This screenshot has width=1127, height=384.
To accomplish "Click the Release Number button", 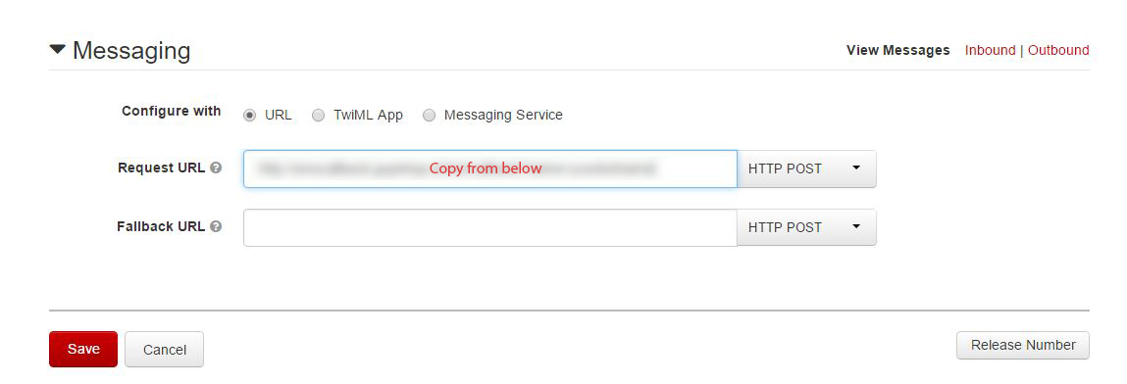I will pyautogui.click(x=1023, y=345).
